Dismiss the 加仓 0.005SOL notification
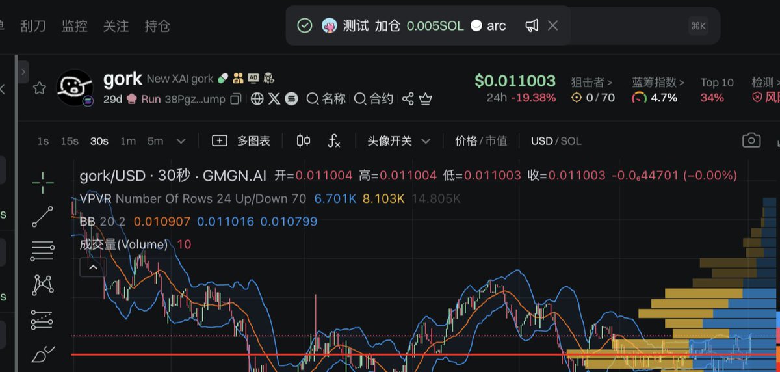Image resolution: width=780 pixels, height=372 pixels. pyautogui.click(x=552, y=25)
